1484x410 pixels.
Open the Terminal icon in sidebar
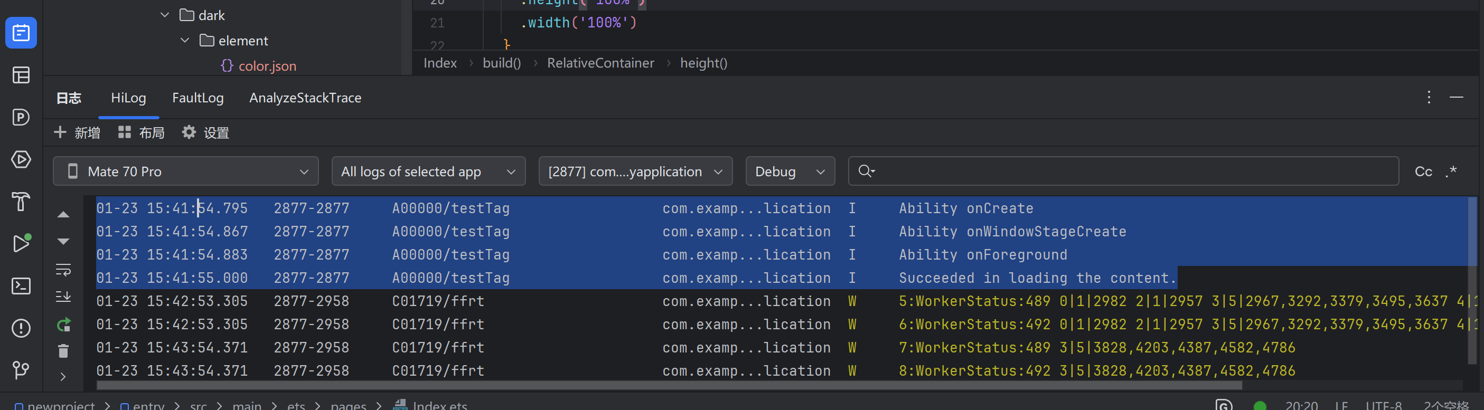point(21,286)
